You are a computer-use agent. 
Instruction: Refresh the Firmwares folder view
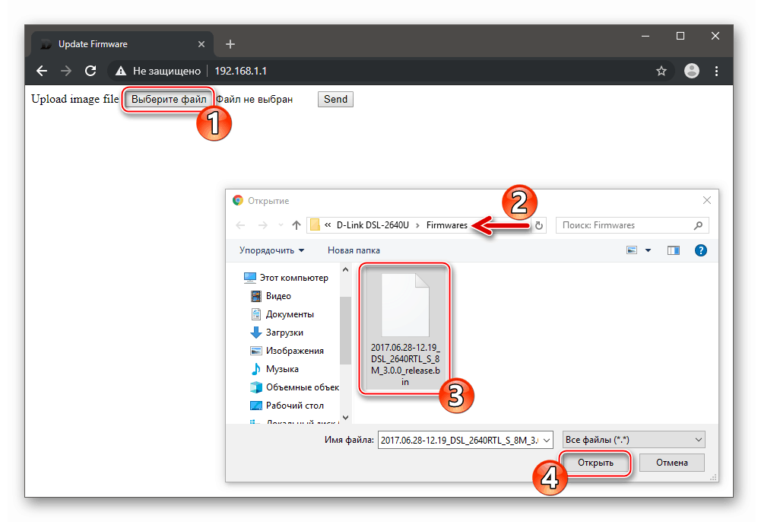coord(539,225)
